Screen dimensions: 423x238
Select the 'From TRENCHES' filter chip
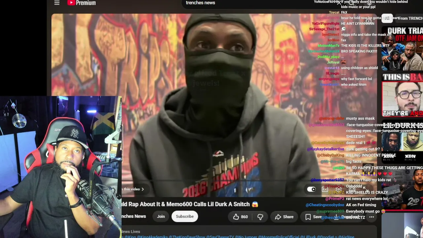click(409, 18)
